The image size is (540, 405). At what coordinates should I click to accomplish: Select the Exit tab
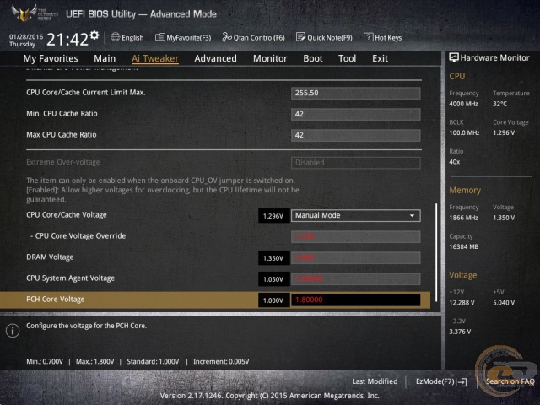tap(381, 58)
